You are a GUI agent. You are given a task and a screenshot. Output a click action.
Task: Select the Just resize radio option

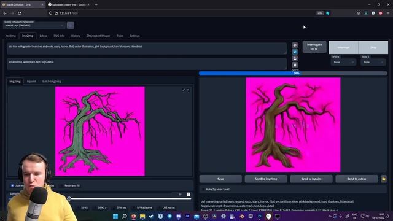click(x=12, y=185)
